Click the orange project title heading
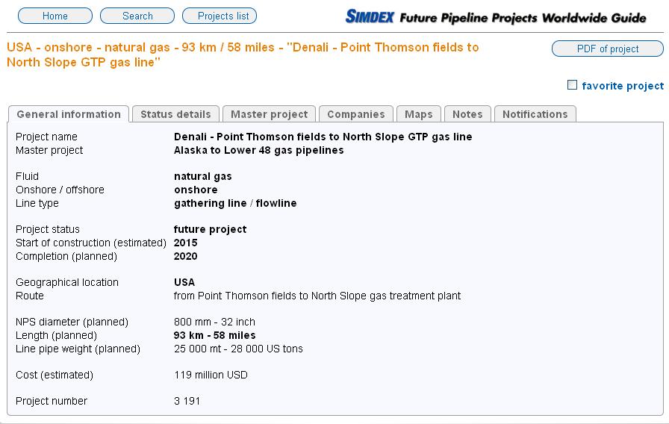Viewport: 669px width, 424px height. pos(243,54)
